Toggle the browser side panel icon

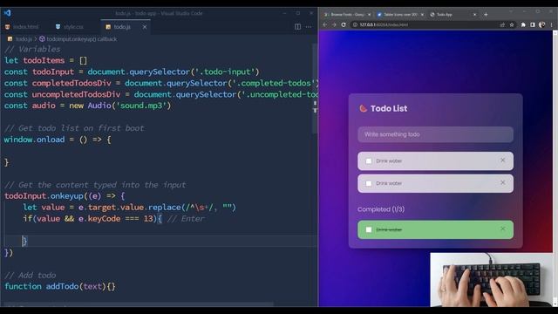(533, 24)
